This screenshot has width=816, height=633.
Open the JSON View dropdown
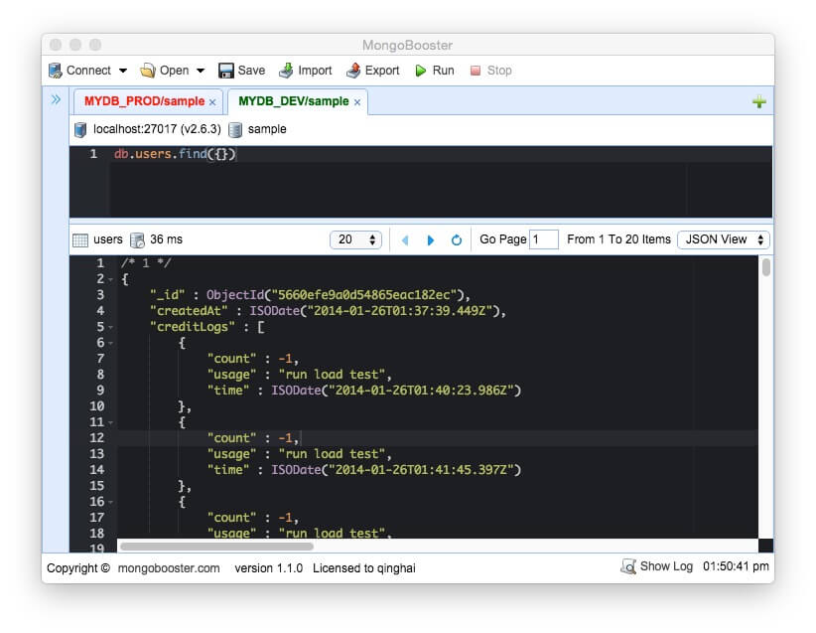(724, 239)
